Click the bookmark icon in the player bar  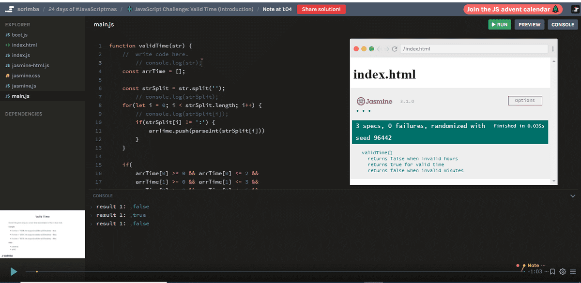pos(552,272)
